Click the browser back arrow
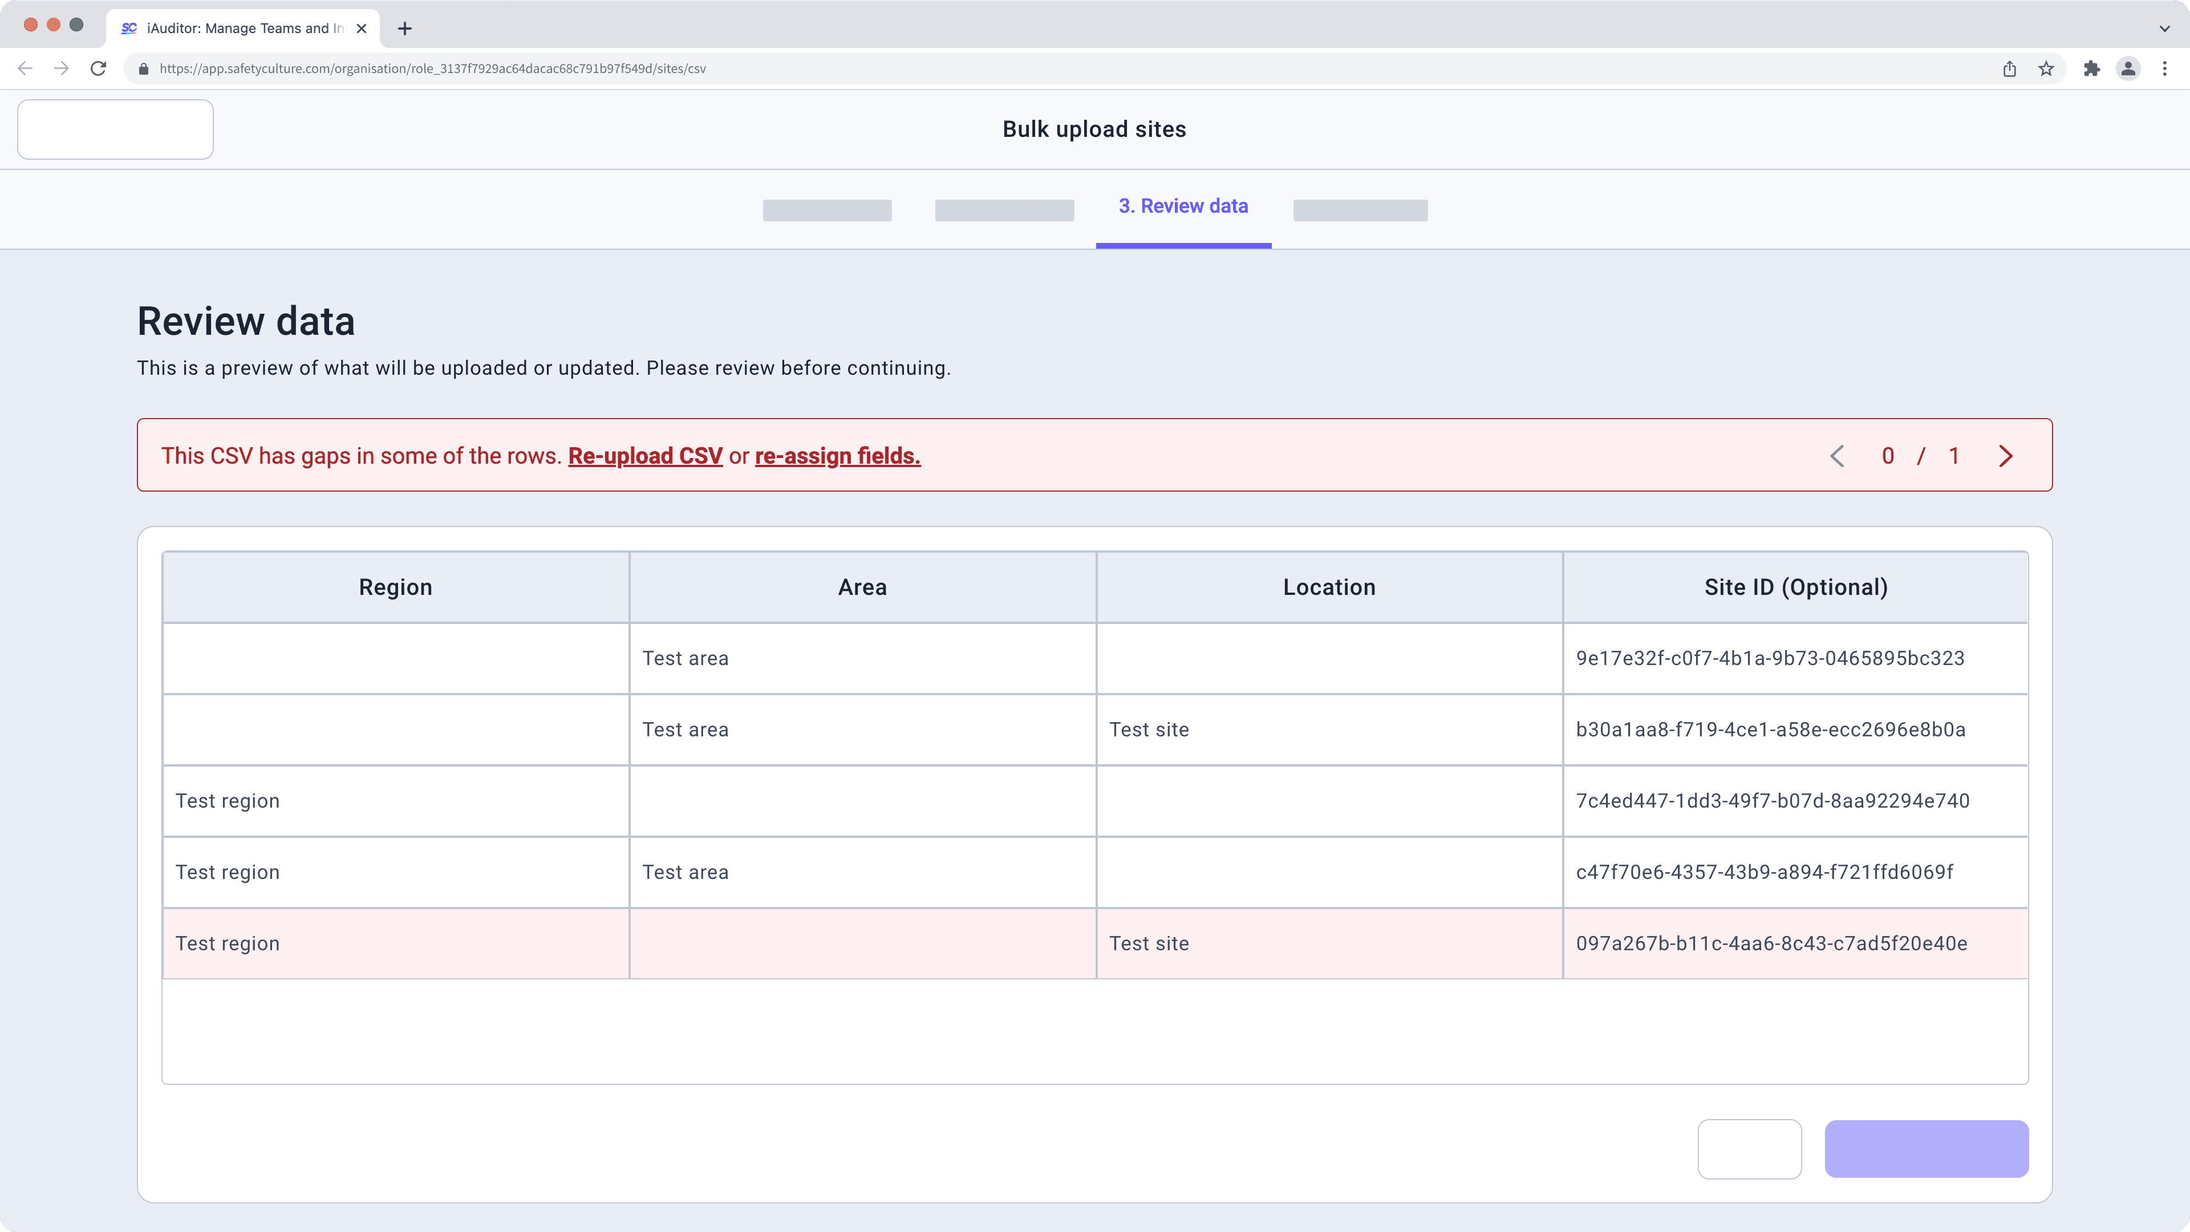The image size is (2190, 1232). click(x=25, y=68)
